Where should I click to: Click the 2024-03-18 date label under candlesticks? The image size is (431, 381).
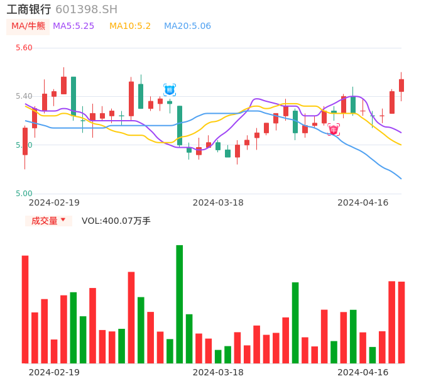[218, 202]
